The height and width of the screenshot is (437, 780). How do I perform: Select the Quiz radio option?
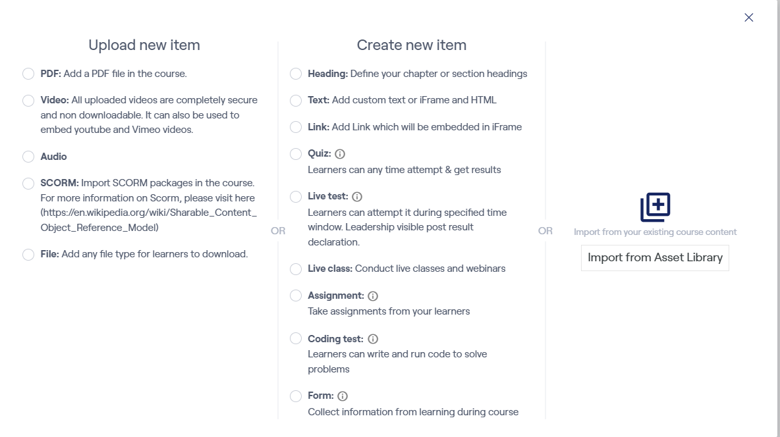296,154
